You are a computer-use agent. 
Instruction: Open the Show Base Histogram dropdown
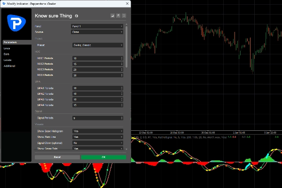(x=98, y=131)
